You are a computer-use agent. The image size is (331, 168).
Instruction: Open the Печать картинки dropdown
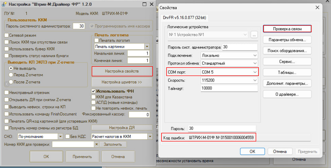(x=147, y=46)
